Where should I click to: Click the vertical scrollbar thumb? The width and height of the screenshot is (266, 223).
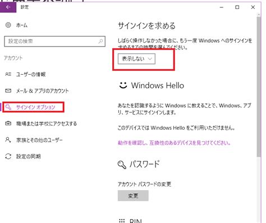259,87
